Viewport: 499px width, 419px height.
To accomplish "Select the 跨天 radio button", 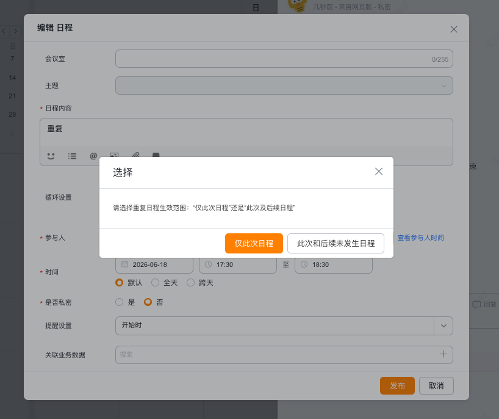I will pyautogui.click(x=190, y=283).
